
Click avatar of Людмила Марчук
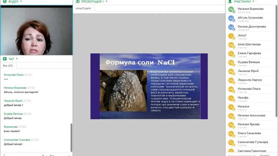pos(231,81)
